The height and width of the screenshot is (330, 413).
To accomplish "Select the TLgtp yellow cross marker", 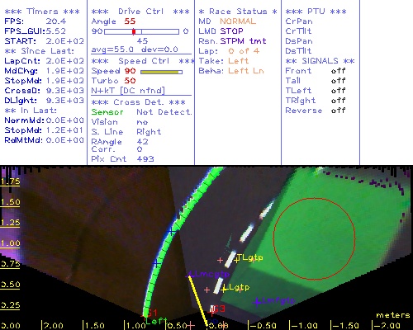I will [x=236, y=259].
